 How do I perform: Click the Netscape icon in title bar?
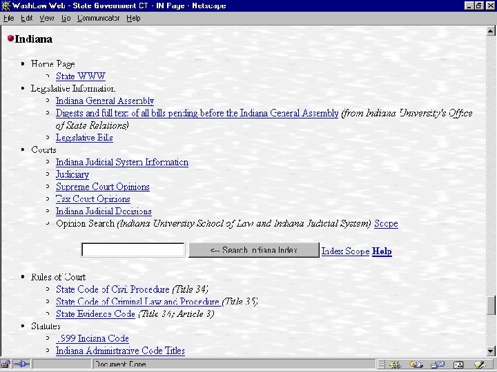click(6, 6)
